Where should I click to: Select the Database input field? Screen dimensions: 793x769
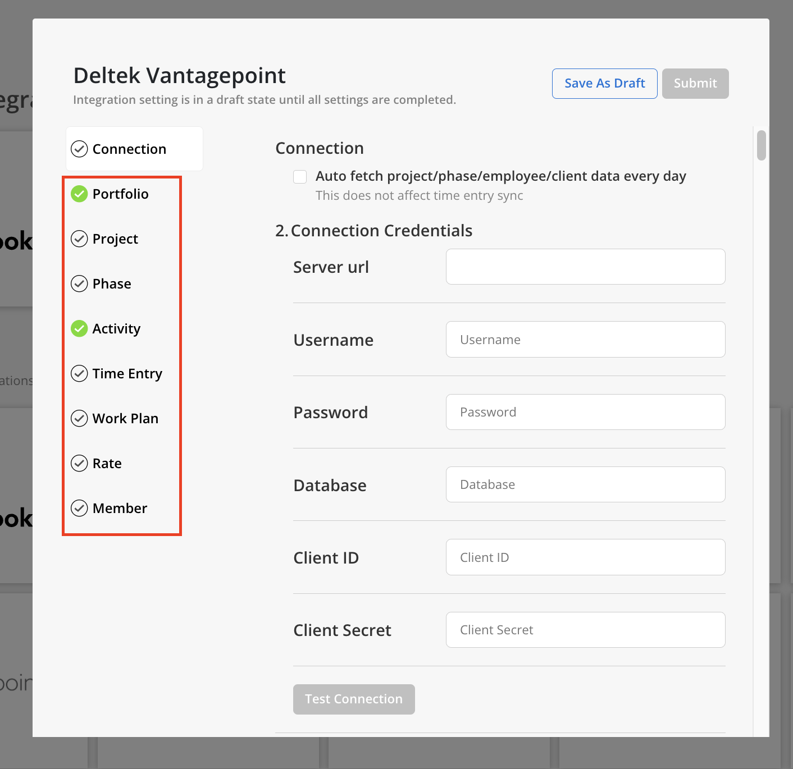[x=586, y=484]
